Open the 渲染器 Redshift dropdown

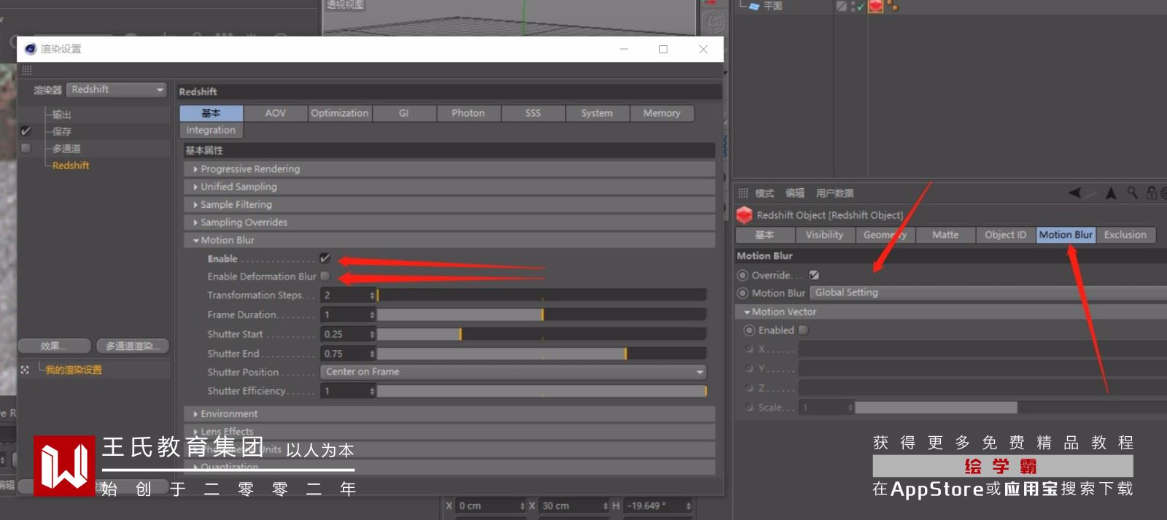point(117,89)
